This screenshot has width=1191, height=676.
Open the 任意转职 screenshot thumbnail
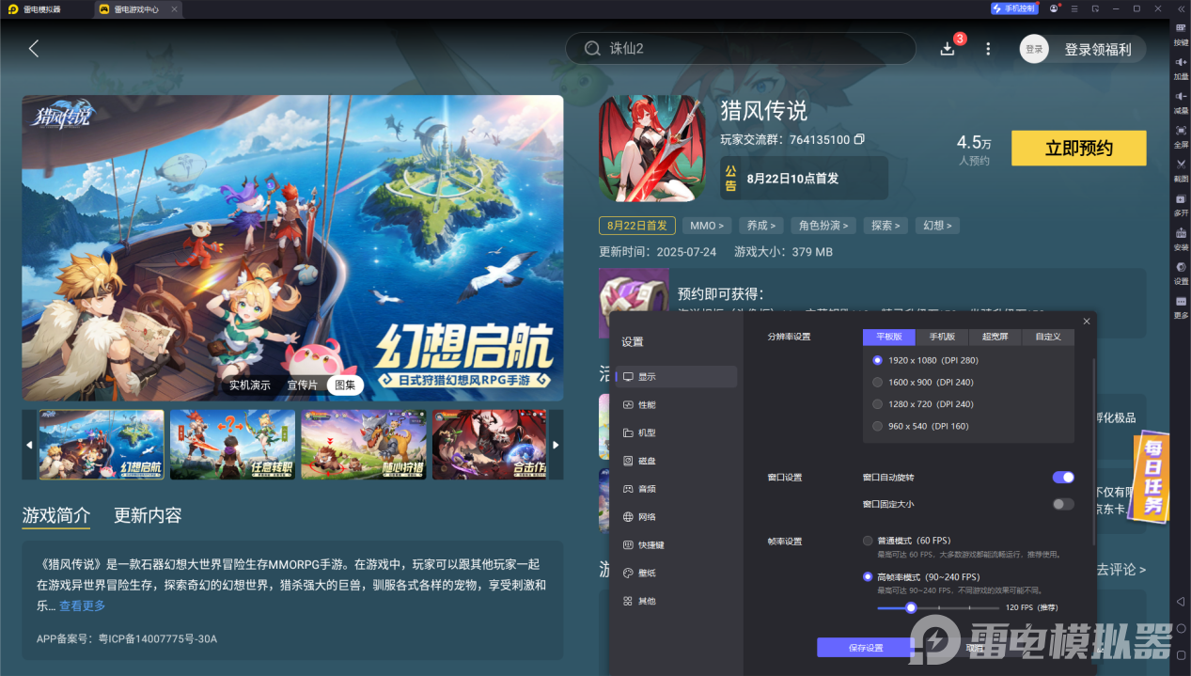click(x=232, y=445)
